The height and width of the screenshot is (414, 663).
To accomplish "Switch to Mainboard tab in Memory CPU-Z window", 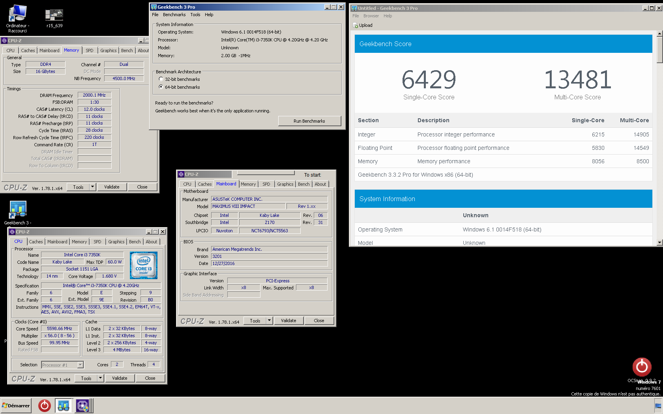I will tap(49, 50).
